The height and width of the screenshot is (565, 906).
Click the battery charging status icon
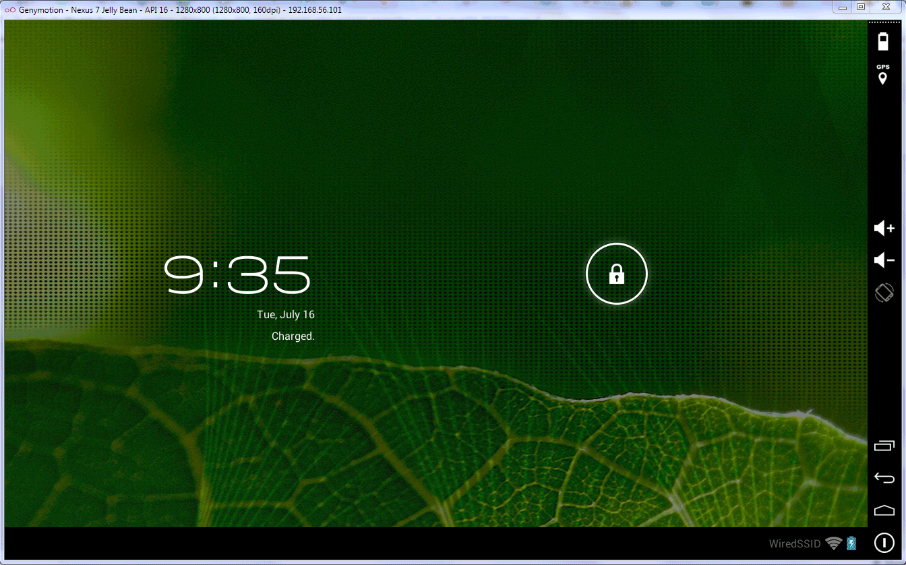851,543
